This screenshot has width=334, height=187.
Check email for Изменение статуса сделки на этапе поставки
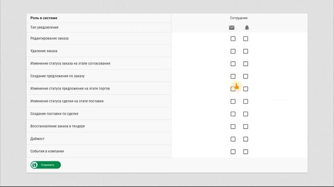[x=233, y=101]
